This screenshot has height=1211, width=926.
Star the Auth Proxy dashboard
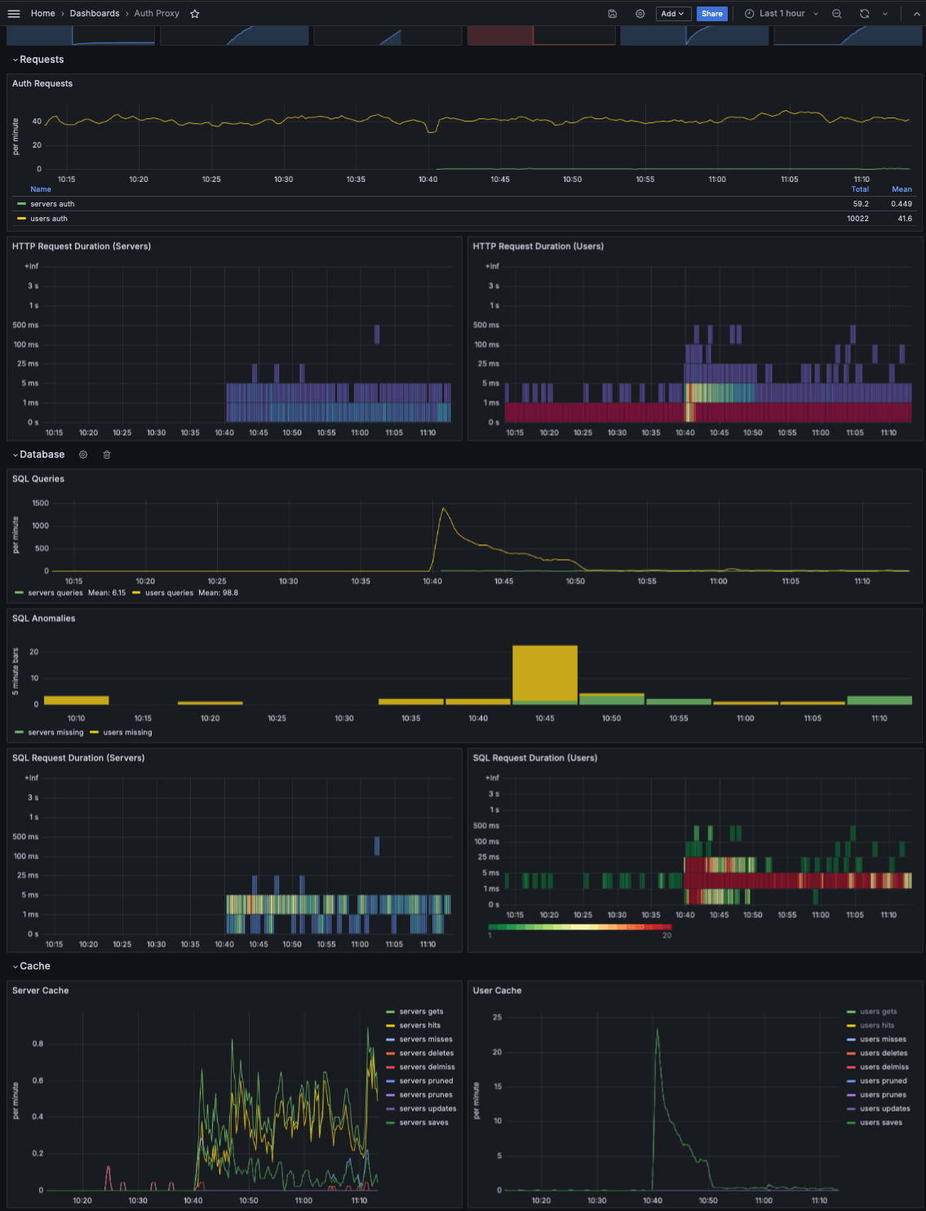194,13
